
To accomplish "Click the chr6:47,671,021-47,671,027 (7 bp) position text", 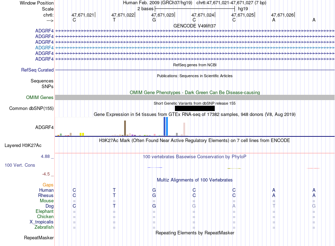I will (231, 3).
